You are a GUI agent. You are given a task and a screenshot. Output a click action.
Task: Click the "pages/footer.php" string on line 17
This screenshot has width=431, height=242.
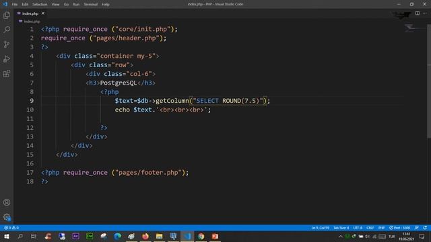click(x=148, y=172)
